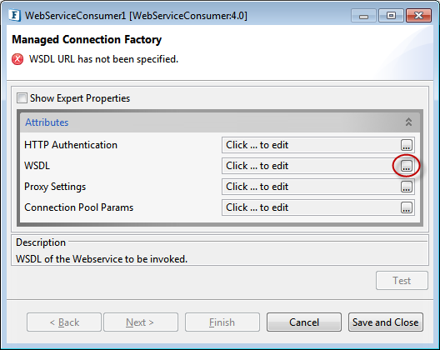Click the Fiorano app icon in title bar
Viewport: 440px width, 350px height.
(x=14, y=15)
